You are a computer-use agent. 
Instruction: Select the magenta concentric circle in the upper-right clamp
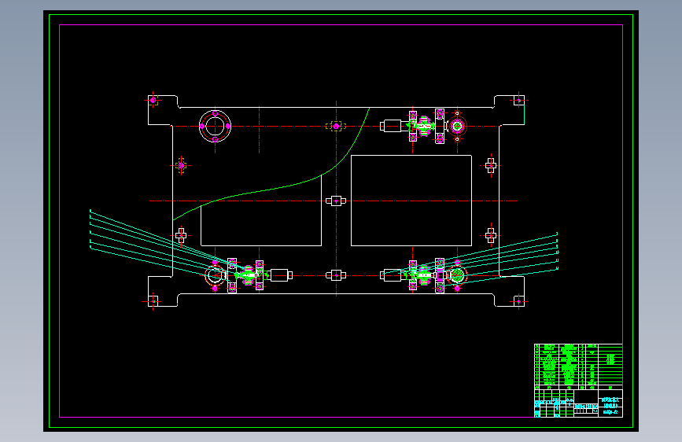[x=457, y=126]
